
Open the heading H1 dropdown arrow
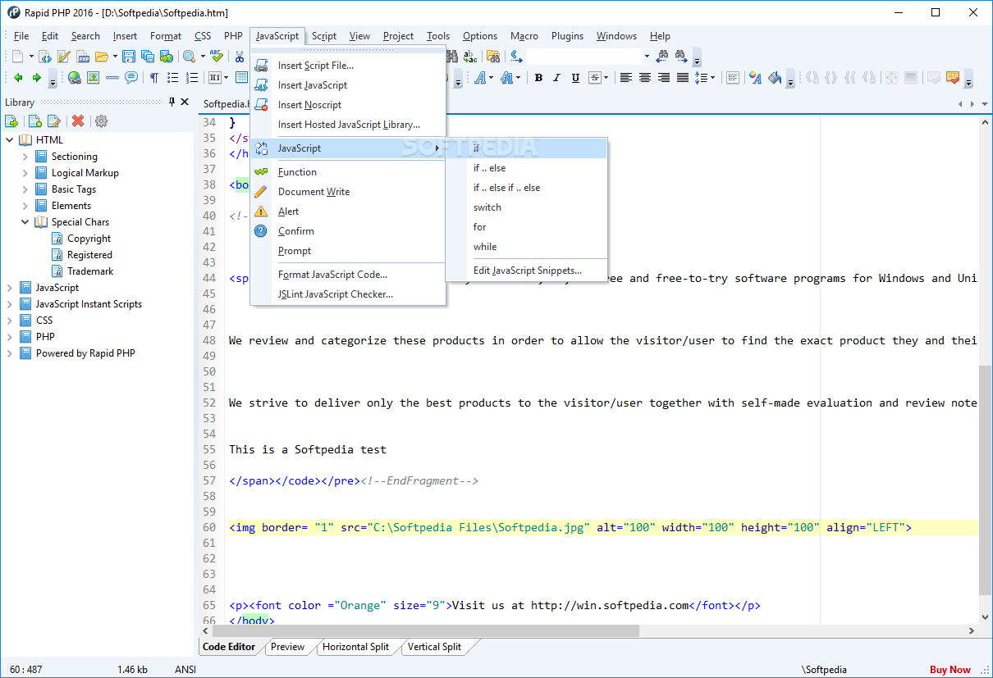[226, 78]
